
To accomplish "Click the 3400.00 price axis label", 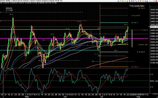I will [154, 30].
